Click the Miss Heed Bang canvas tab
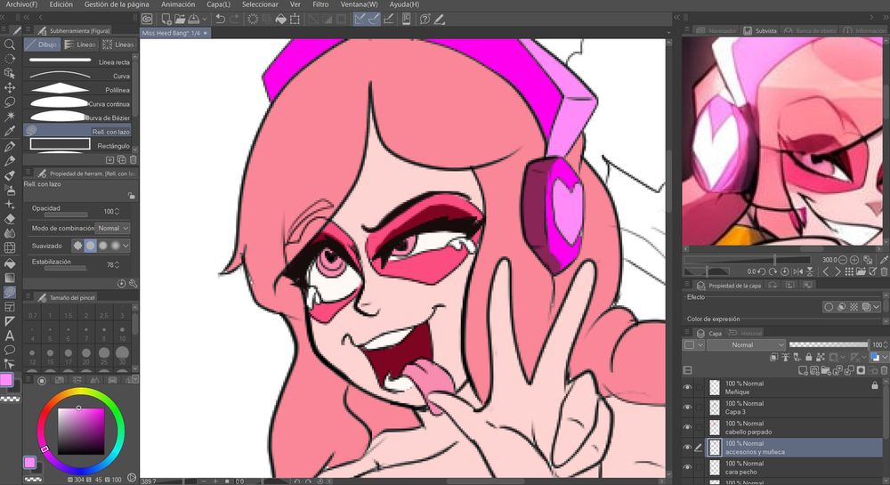Screen dimensions: 890x485 (x=174, y=34)
